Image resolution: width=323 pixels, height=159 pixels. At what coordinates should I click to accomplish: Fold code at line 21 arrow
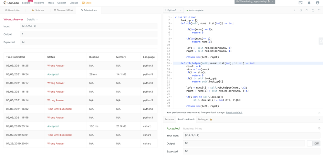pos(171,79)
